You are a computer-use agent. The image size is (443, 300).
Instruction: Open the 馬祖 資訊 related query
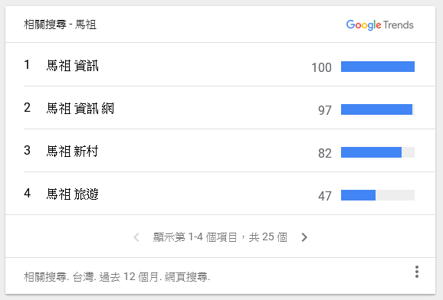click(72, 66)
